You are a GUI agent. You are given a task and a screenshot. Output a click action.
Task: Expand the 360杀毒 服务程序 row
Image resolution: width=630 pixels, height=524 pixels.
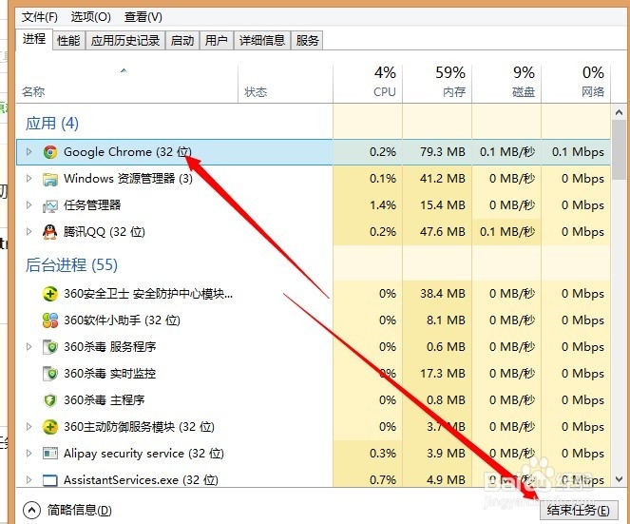pos(29,347)
